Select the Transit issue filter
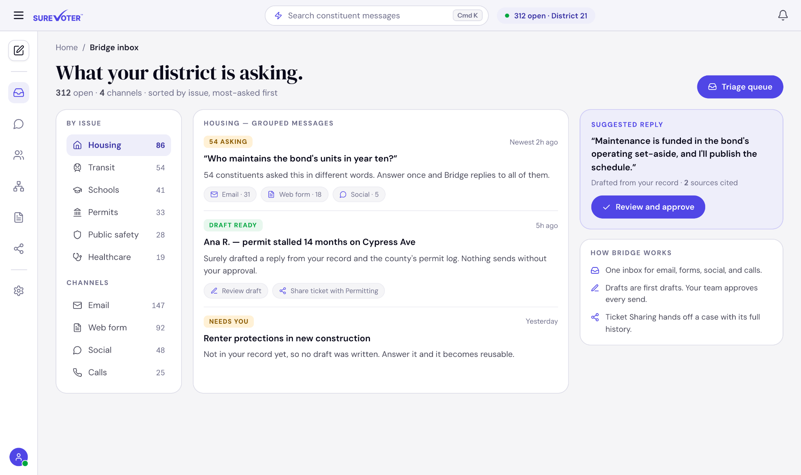801x475 pixels. [119, 168]
